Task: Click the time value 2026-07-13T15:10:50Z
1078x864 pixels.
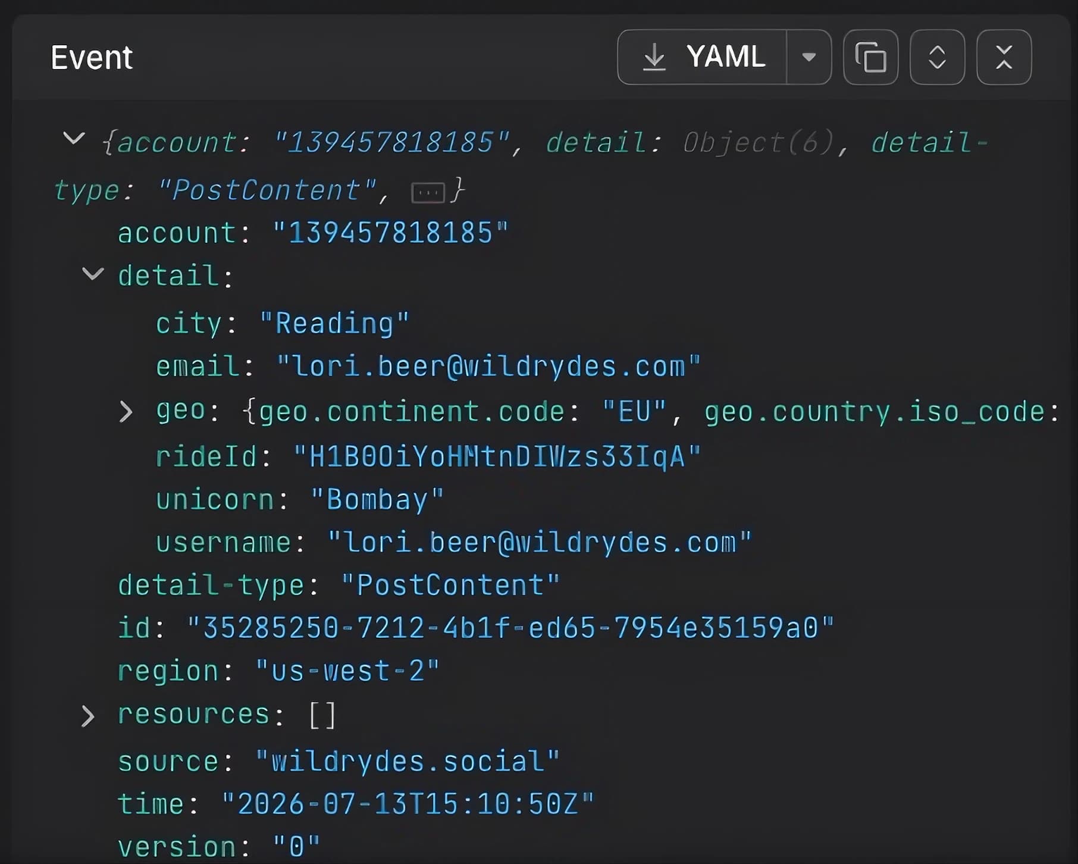Action: tap(408, 804)
